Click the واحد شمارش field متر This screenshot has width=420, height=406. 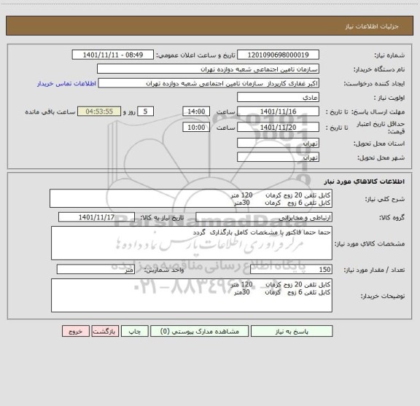coord(96,270)
